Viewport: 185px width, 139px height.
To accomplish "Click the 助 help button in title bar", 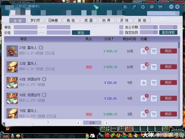I will pyautogui.click(x=125, y=7).
